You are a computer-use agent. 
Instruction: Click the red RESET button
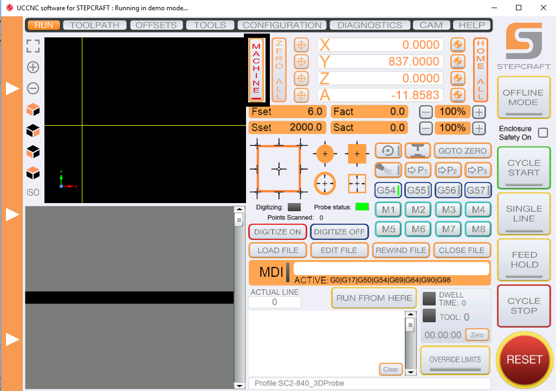pyautogui.click(x=525, y=360)
